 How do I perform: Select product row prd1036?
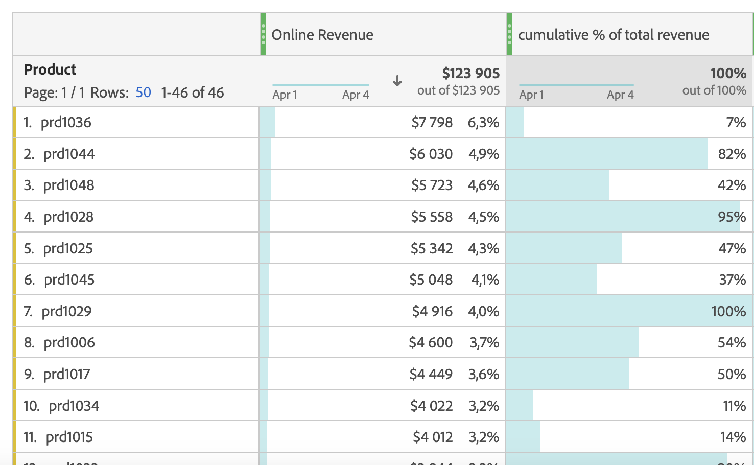136,122
